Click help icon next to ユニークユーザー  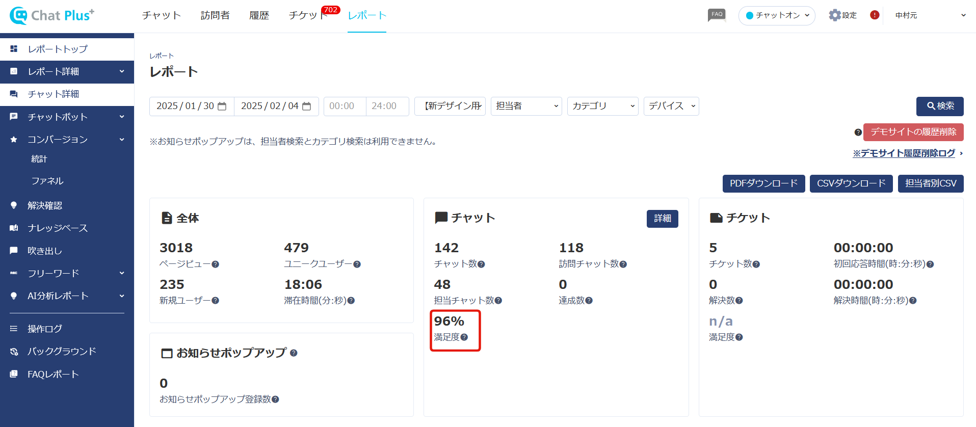(357, 264)
